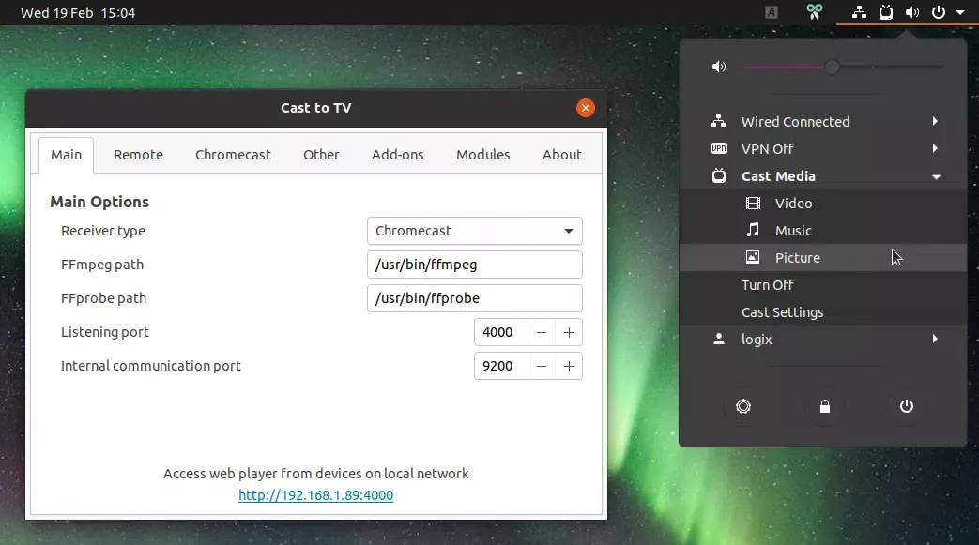979x545 pixels.
Task: Click the system volume slider
Action: pyautogui.click(x=841, y=67)
